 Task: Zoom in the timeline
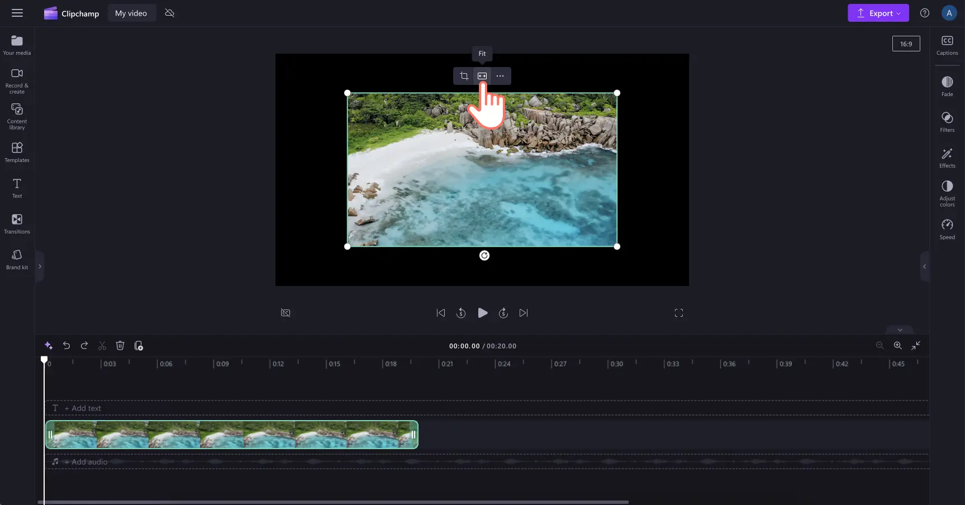point(898,346)
